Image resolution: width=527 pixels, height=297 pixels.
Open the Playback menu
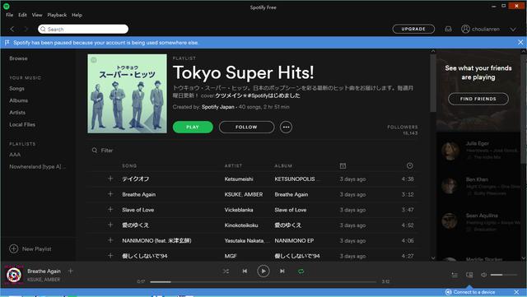[57, 15]
